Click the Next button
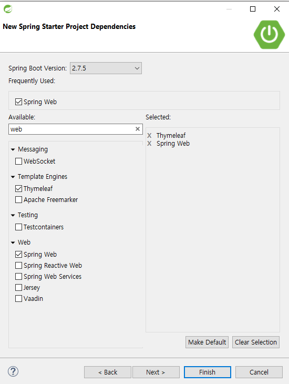289x384 pixels. [x=156, y=372]
